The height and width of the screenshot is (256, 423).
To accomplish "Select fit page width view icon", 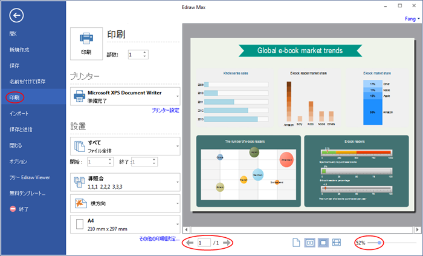I will (337, 243).
